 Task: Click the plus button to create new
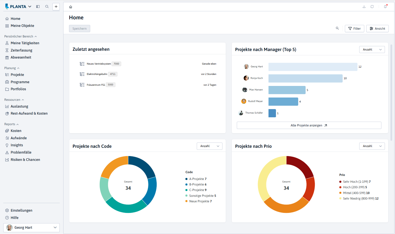[x=56, y=7]
